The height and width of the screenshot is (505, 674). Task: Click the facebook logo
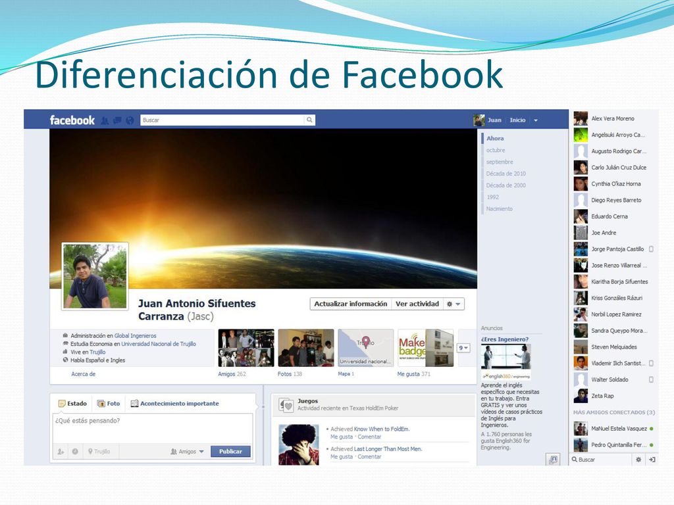tap(72, 120)
